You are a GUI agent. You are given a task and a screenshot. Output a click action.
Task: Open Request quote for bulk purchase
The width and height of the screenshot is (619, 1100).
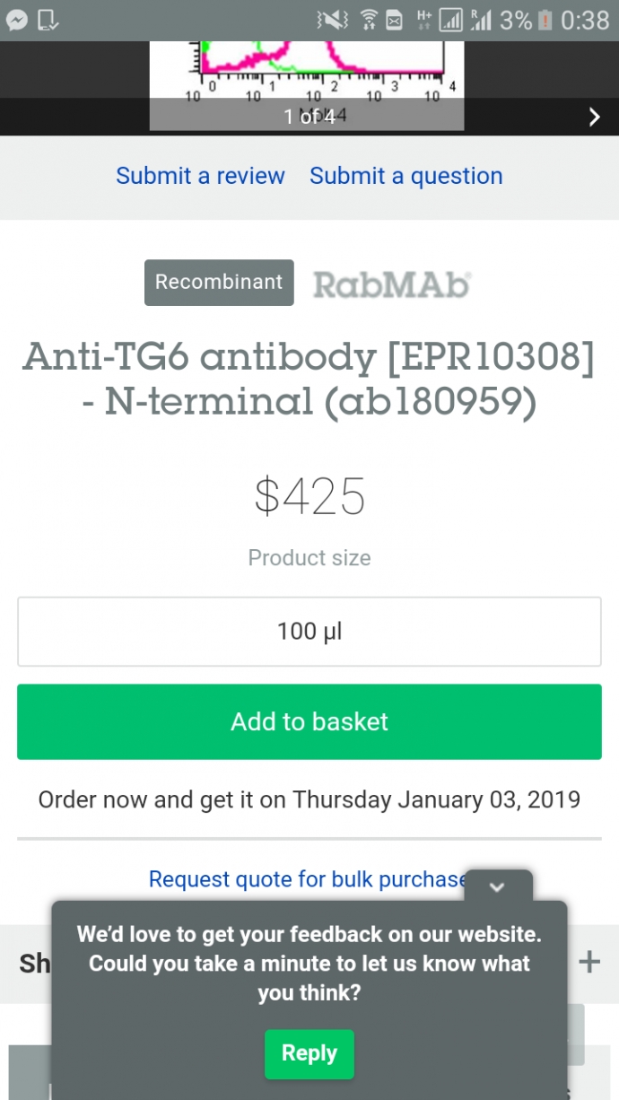click(x=308, y=879)
